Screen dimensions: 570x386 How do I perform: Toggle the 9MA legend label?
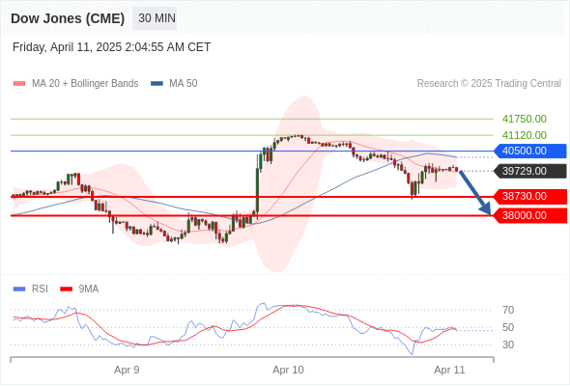tap(89, 289)
